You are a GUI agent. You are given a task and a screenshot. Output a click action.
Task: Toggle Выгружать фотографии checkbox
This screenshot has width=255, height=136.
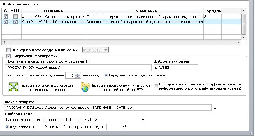pyautogui.click(x=8, y=56)
